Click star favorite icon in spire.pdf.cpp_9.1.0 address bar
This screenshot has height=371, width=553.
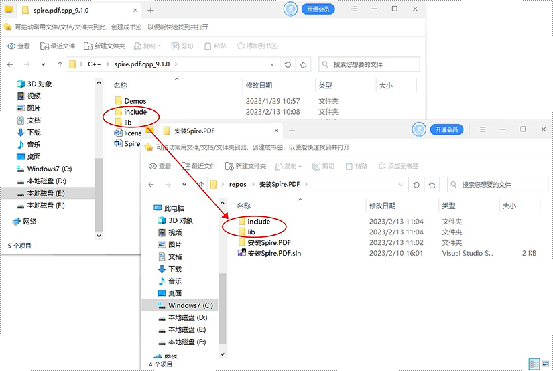pos(303,64)
